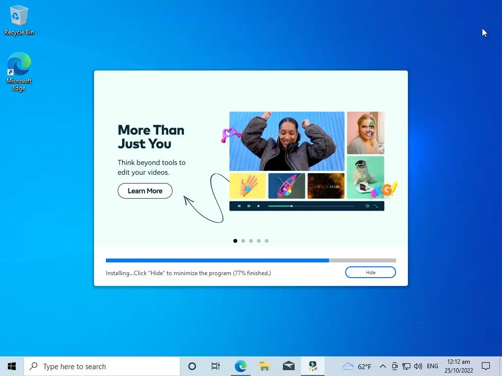The height and width of the screenshot is (376, 502).
Task: Click the woman with face paint image
Action: 366,133
